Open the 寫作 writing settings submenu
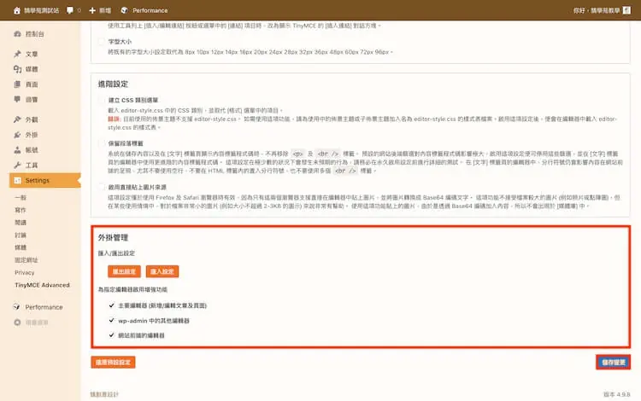641x401 pixels. coord(21,210)
